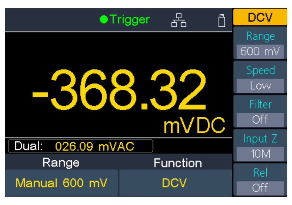Open the Range softkey in side menu
The height and width of the screenshot is (205, 292).
pos(260,36)
